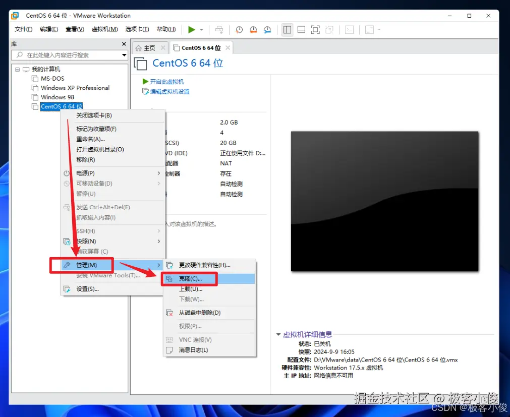Image resolution: width=510 pixels, height=417 pixels.
Task: Open the 编辑(E) menu
Action: [49, 29]
